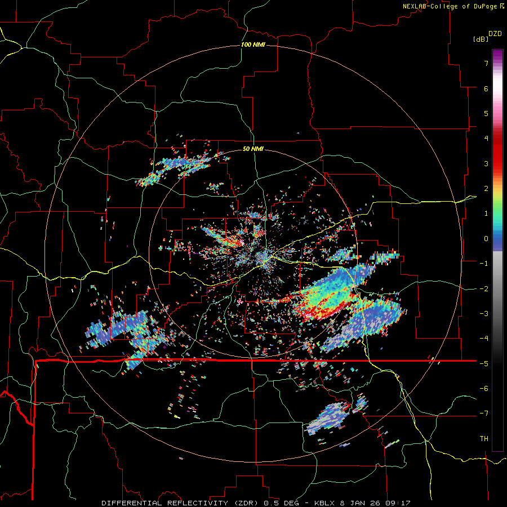Image resolution: width=507 pixels, height=507 pixels.
Task: Click the purple top of the ZDR color bar
Action: click(497, 55)
